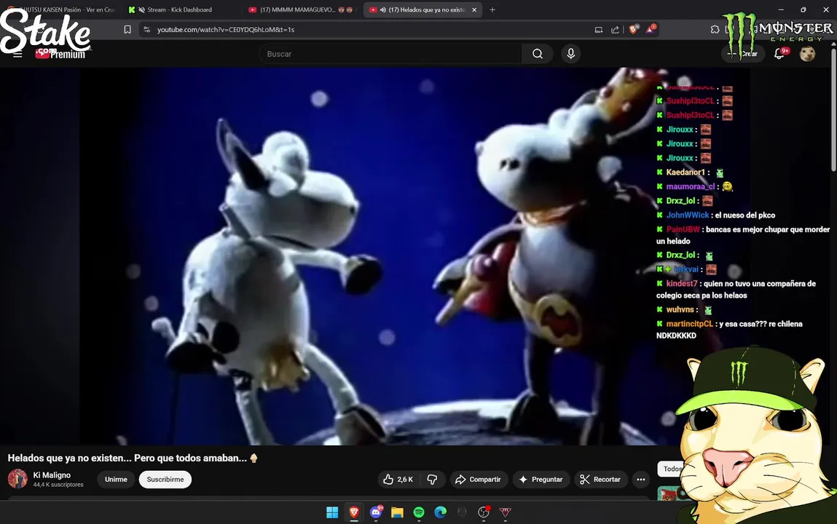Click the Recortar clip button
Screen dimensions: 837x524
pos(600,479)
